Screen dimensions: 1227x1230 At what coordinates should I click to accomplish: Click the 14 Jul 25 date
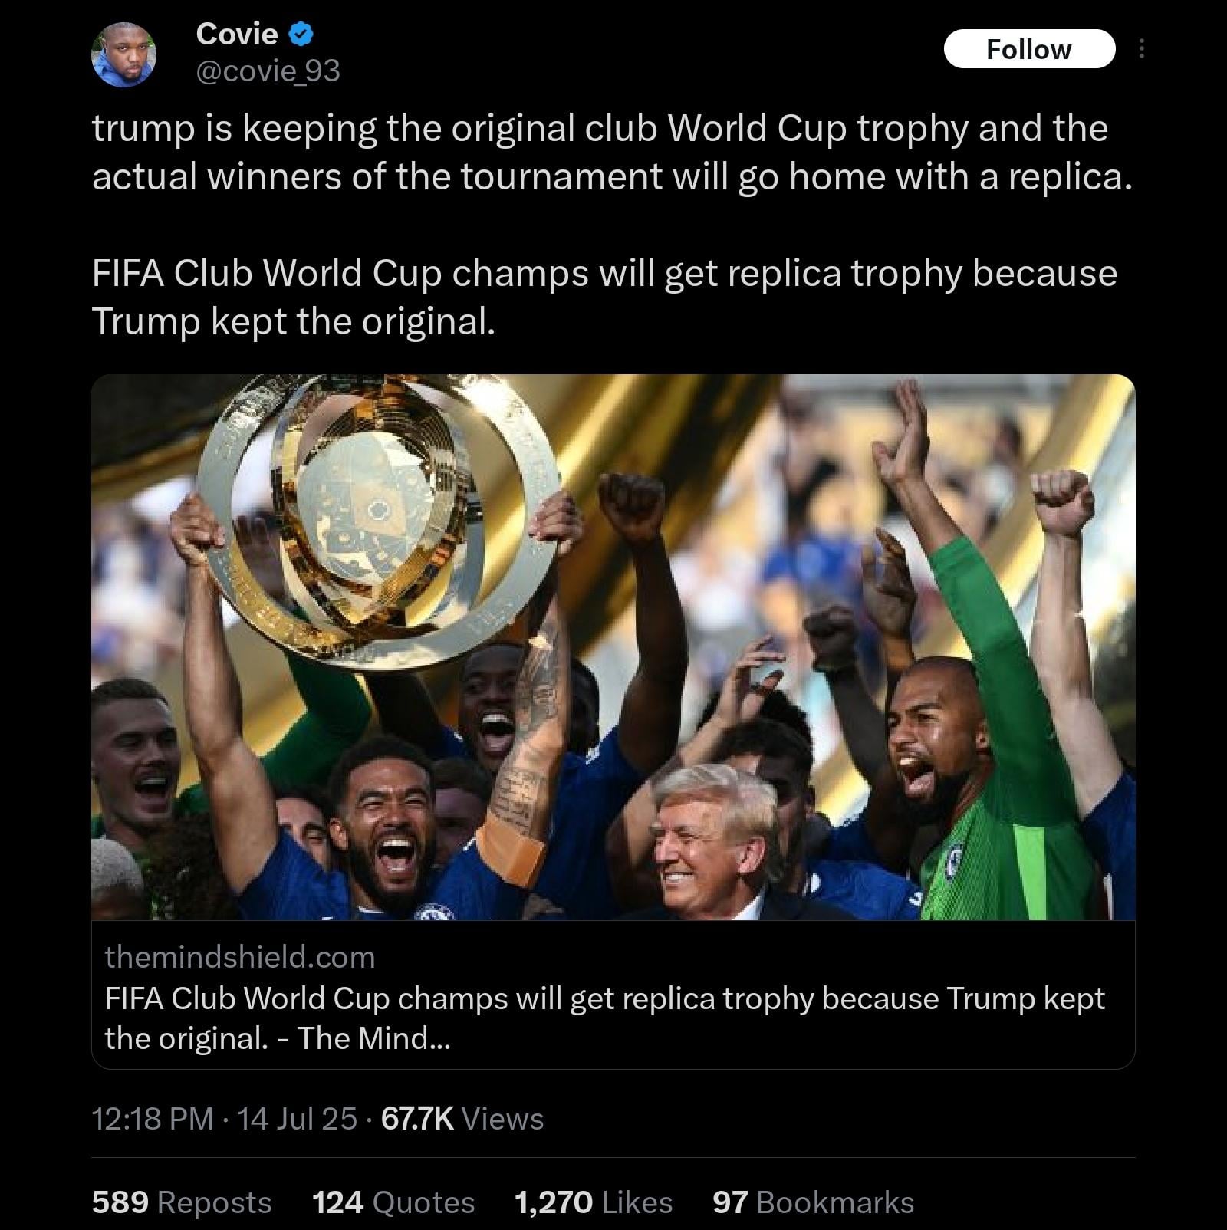(297, 1119)
